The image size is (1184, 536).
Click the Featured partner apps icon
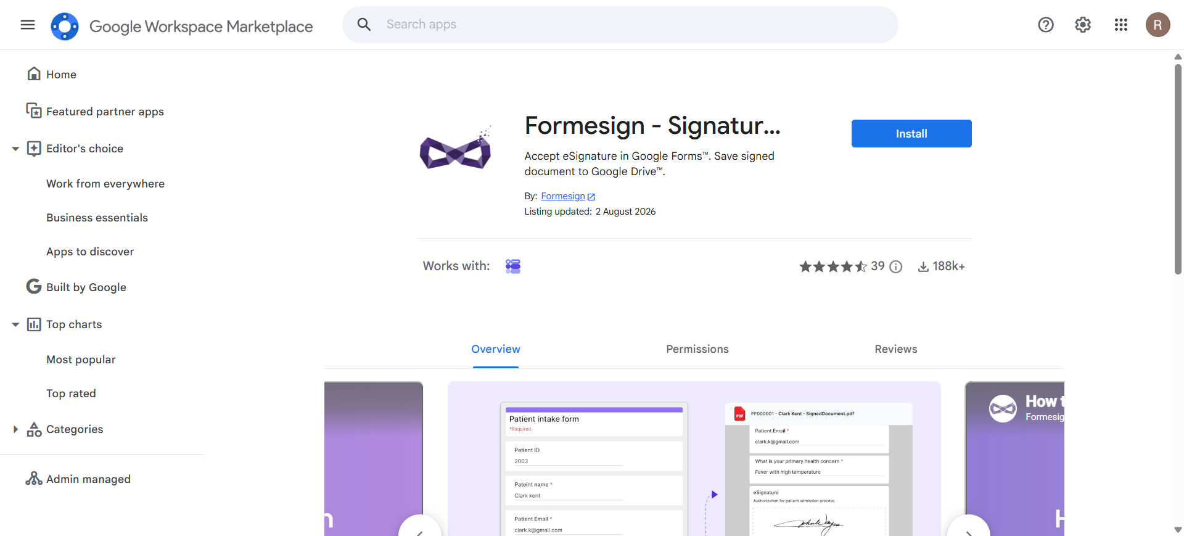coord(34,111)
